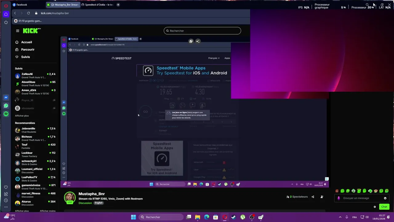Select the Mustapha_Bnr Stream tab
Viewport: 394px width, 222px height.
(x=62, y=5)
